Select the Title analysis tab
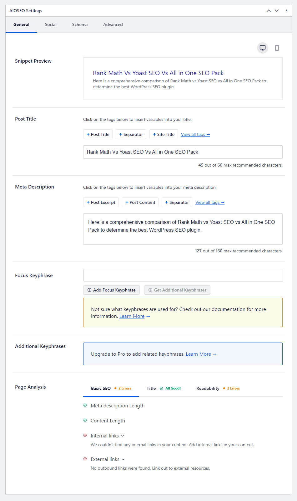This screenshot has height=501, width=297. [x=164, y=388]
